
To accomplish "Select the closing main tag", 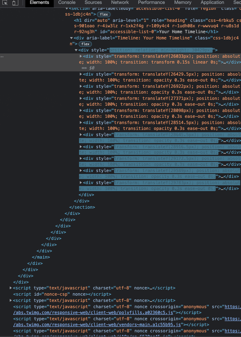I will pos(41,257).
